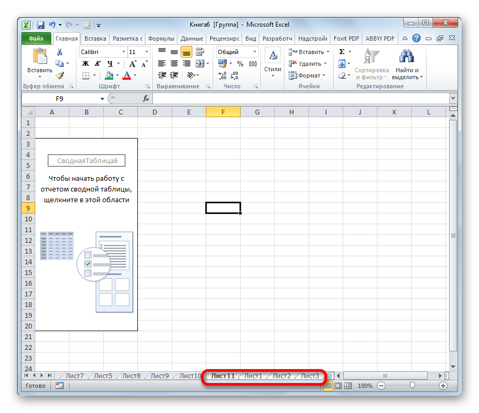Apply the fill color bucket
The height and width of the screenshot is (413, 479).
coord(109,75)
